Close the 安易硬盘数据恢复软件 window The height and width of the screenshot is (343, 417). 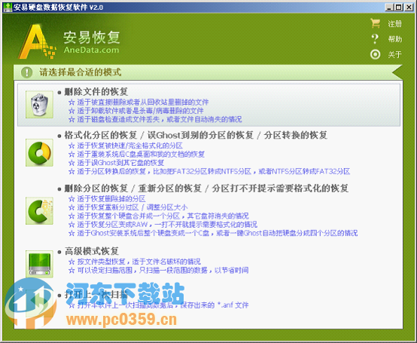point(409,8)
